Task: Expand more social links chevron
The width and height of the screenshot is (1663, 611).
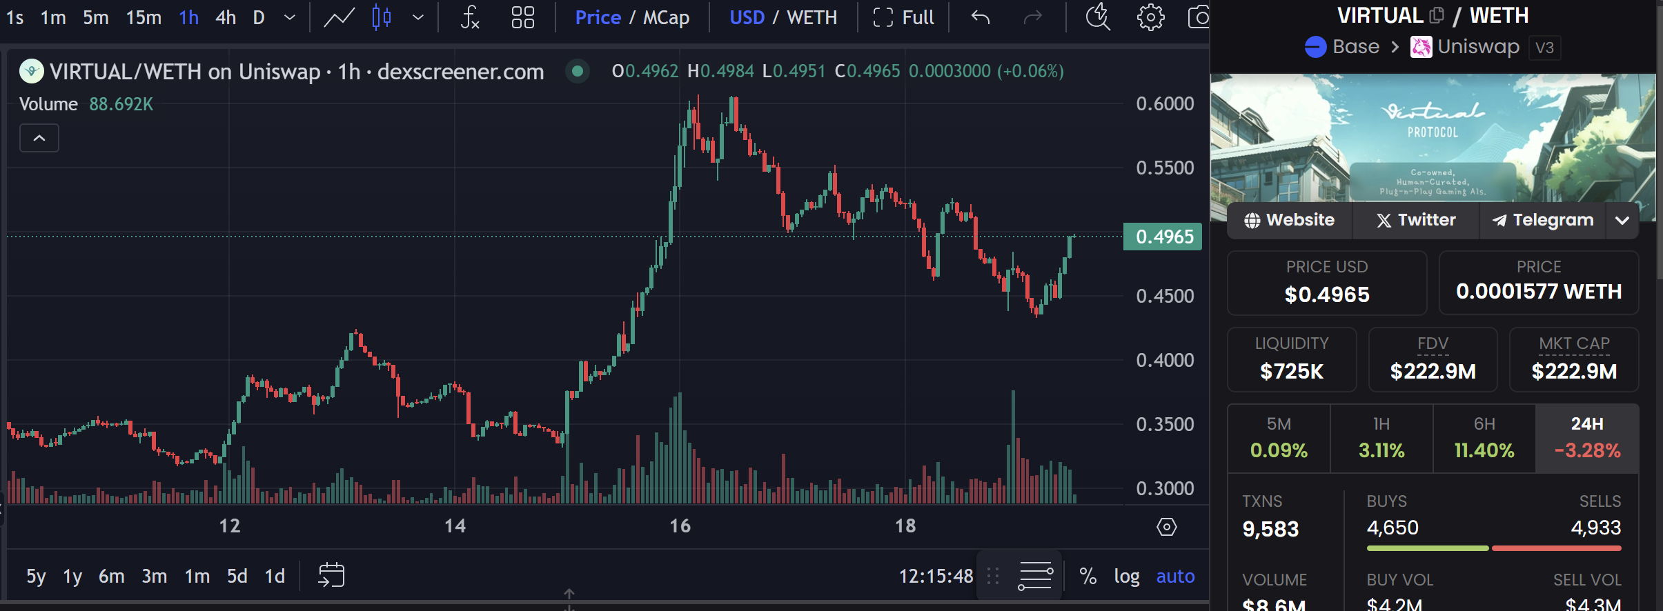Action: pos(1622,220)
